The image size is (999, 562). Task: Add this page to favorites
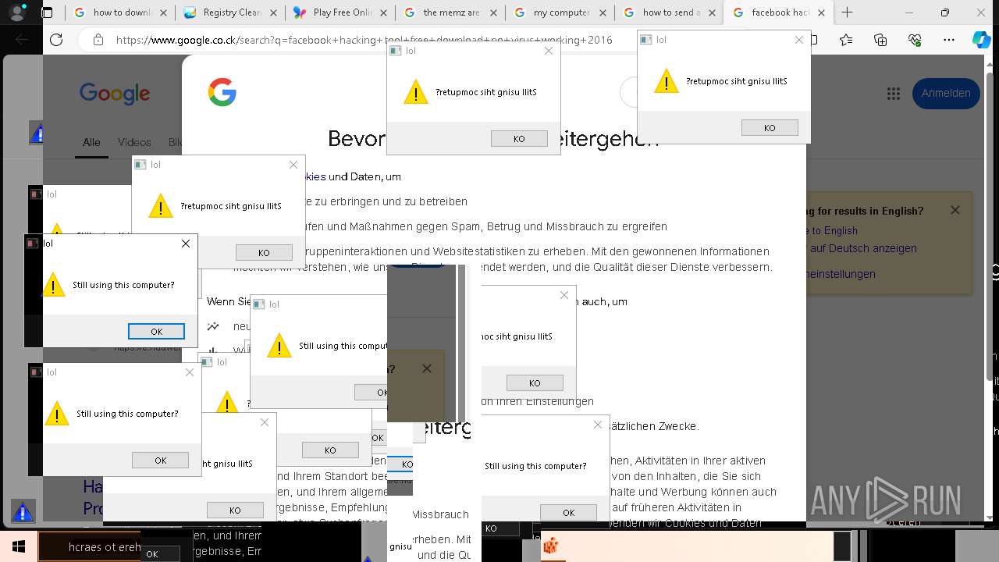click(846, 40)
